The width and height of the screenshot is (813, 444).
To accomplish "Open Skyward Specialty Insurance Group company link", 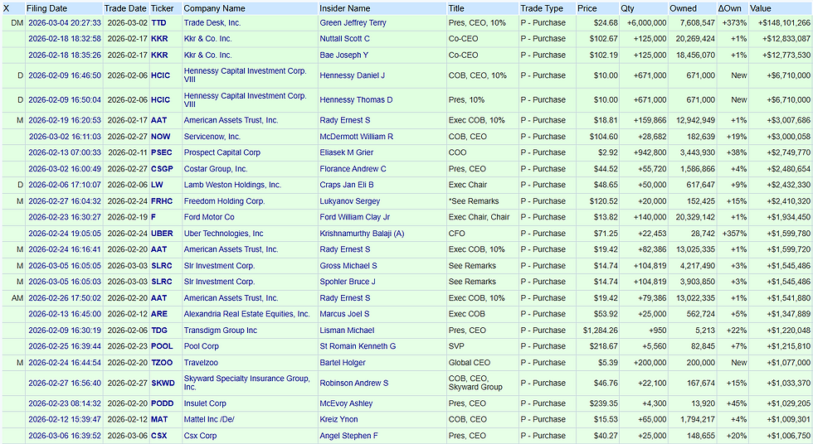I will pyautogui.click(x=247, y=383).
